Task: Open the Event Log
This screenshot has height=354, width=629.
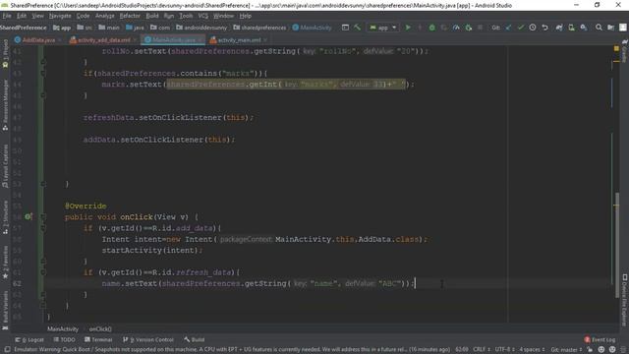Action: (x=600, y=339)
